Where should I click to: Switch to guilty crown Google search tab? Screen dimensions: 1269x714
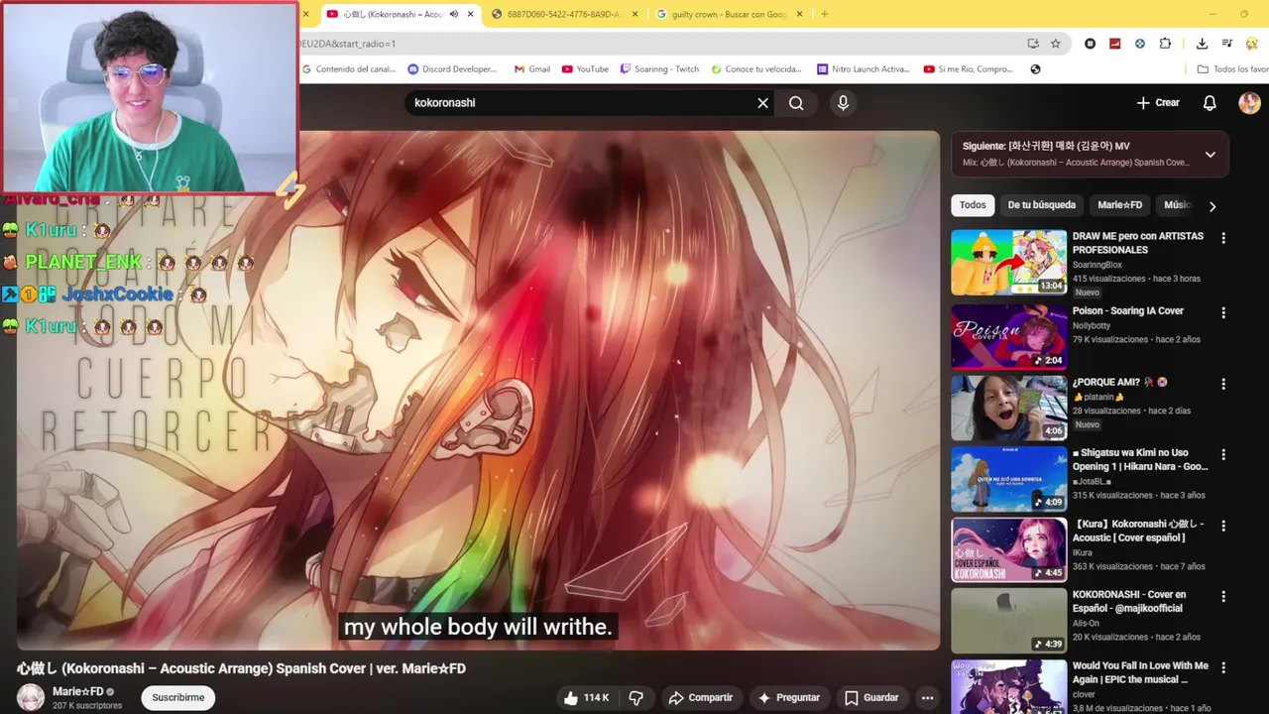pos(729,14)
